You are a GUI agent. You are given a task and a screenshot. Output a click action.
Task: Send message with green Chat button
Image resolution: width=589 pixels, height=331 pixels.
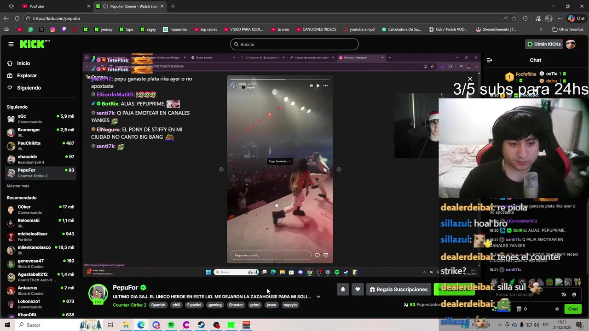(573, 309)
